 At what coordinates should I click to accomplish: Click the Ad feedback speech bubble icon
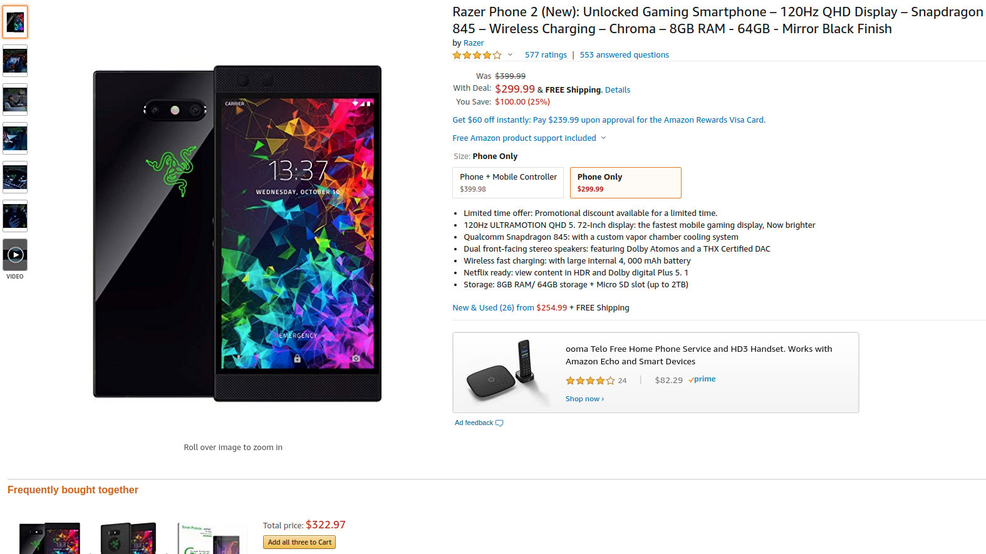(x=499, y=423)
